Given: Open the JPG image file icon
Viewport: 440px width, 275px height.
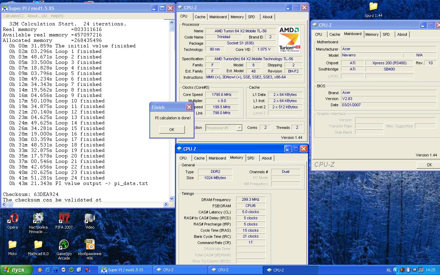Looking at the screenshot, I should 90,250.
